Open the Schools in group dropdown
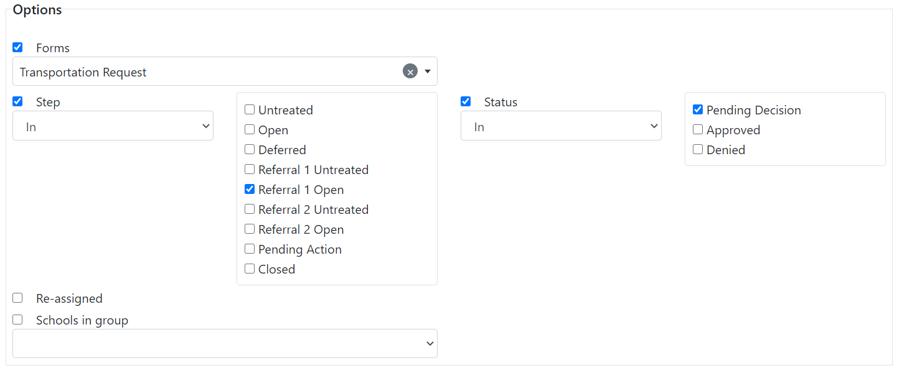Image resolution: width=897 pixels, height=368 pixels. [224, 343]
